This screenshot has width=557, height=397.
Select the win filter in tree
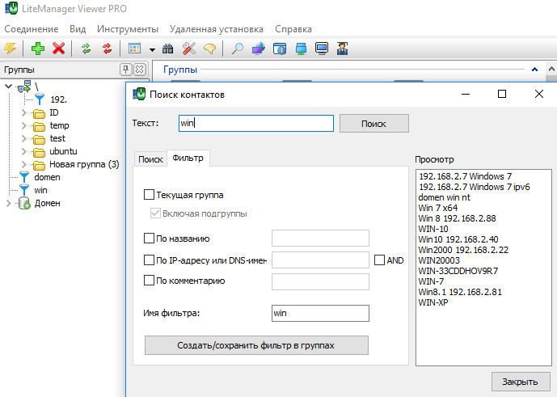coord(40,190)
